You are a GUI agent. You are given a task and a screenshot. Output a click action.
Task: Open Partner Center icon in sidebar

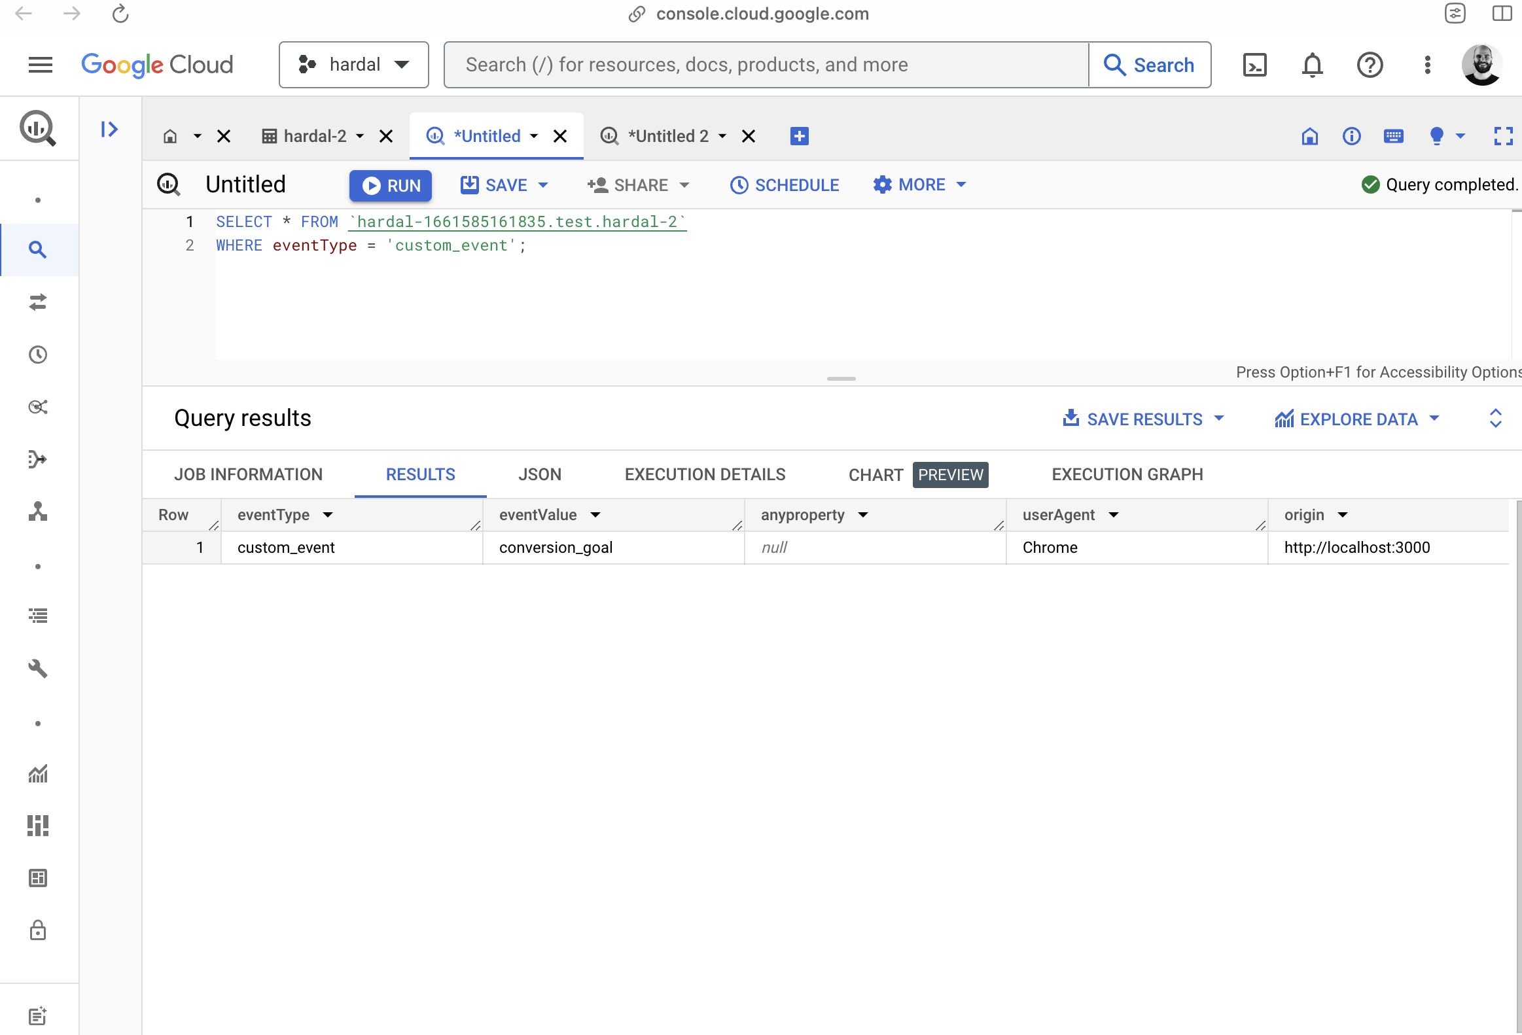tap(38, 511)
